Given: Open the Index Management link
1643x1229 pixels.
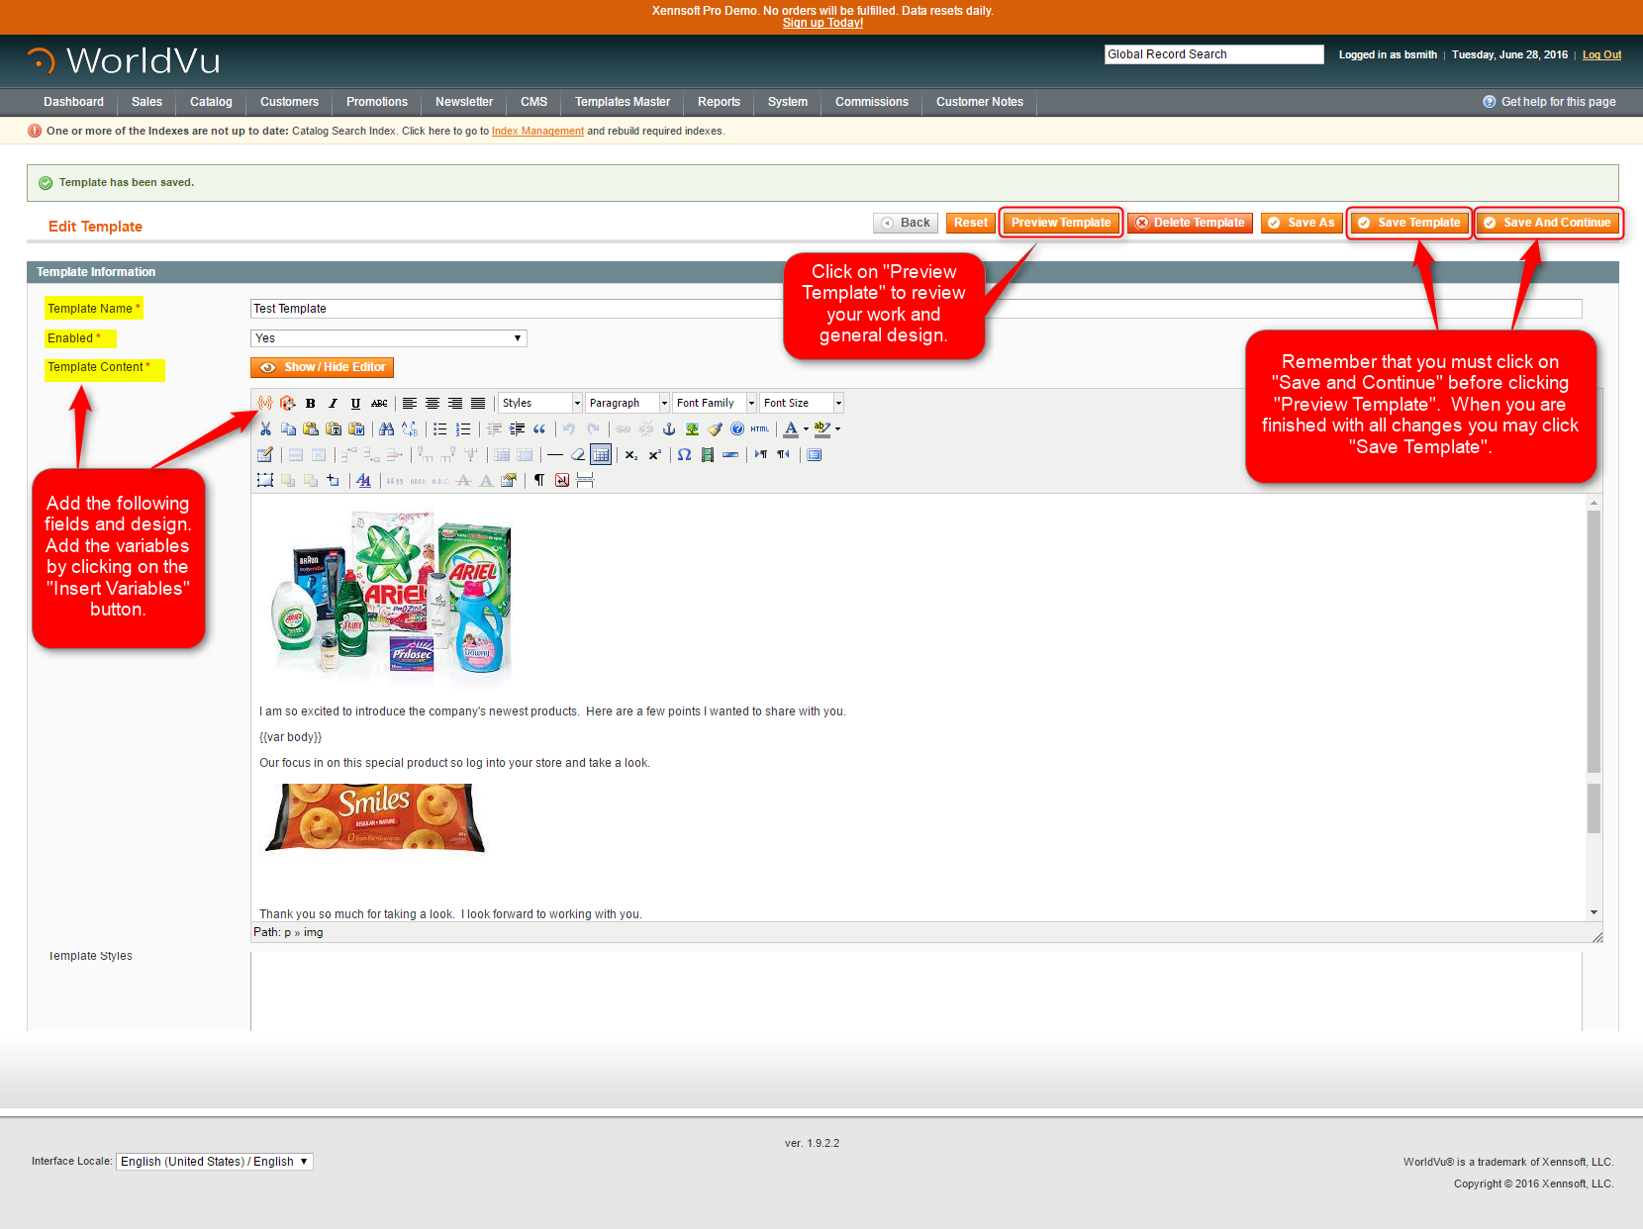Looking at the screenshot, I should tap(537, 131).
